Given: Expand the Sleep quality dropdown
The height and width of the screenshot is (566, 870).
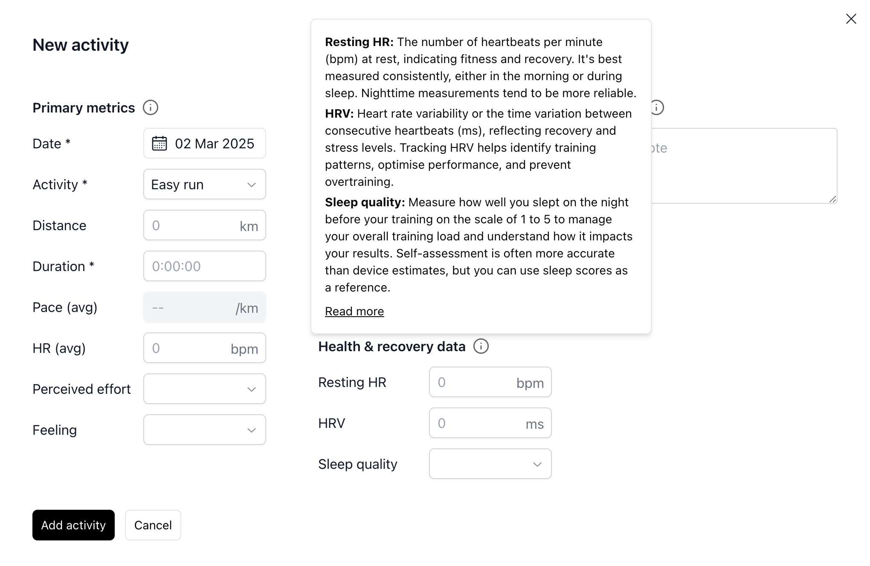Looking at the screenshot, I should pos(490,464).
